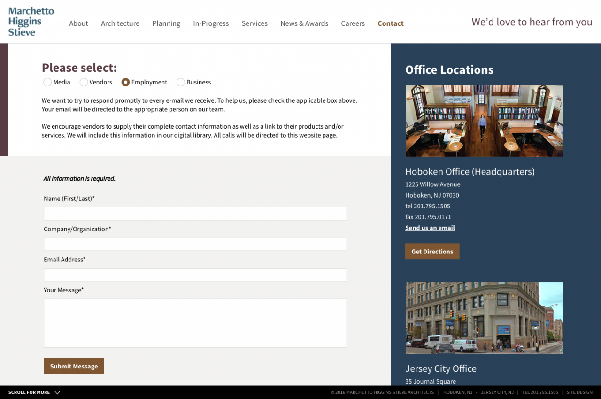Select the Media radio button
The width and height of the screenshot is (601, 399).
(47, 82)
